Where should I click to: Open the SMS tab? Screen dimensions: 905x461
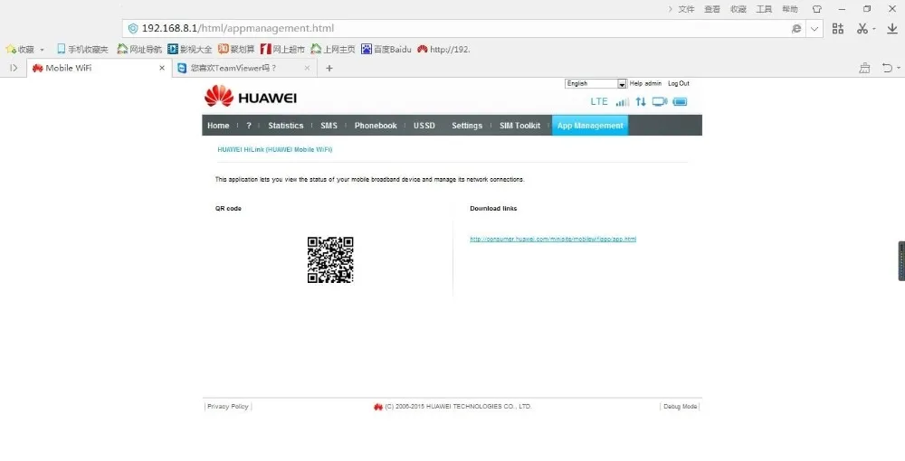[x=329, y=126]
